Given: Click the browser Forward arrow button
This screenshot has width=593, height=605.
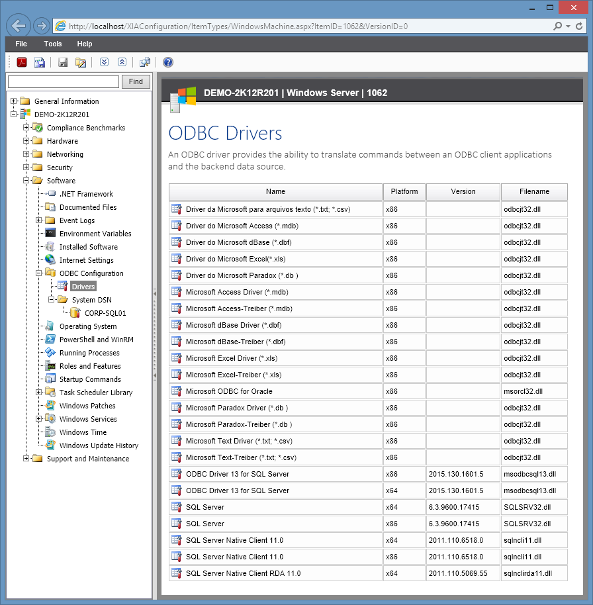Looking at the screenshot, I should pos(41,26).
